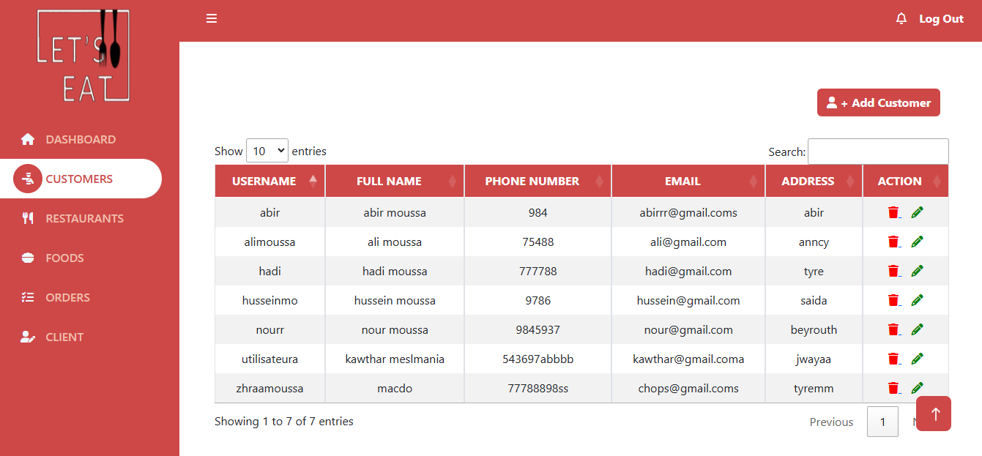Image resolution: width=982 pixels, height=456 pixels.
Task: Click the Log Out link
Action: (941, 19)
